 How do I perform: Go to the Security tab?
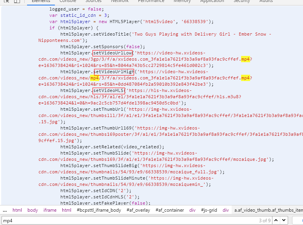tap(242, 1)
